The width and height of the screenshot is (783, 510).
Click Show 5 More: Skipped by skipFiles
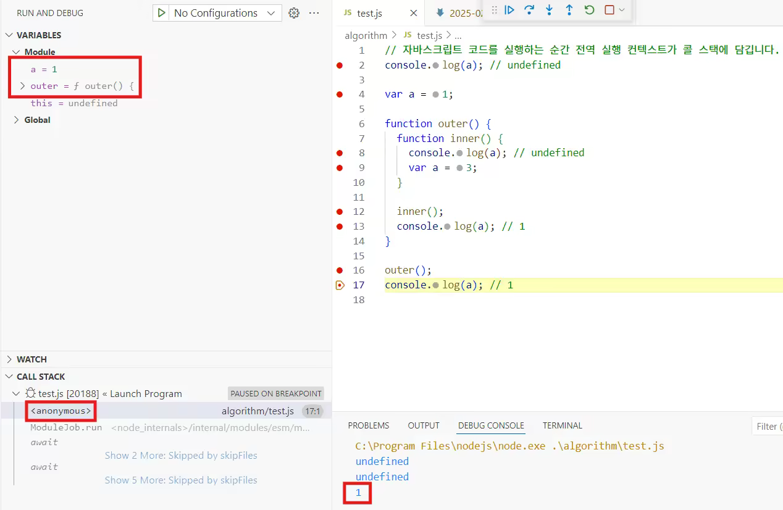[x=181, y=480]
